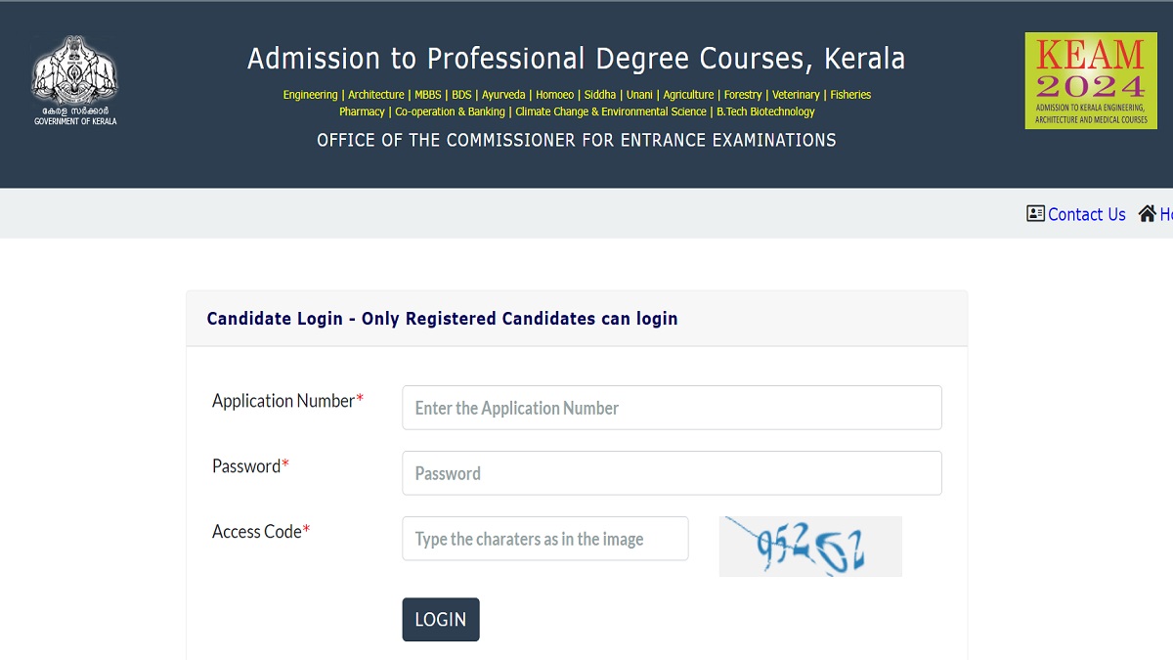Click into the Password field
The image size is (1173, 660).
(x=672, y=473)
